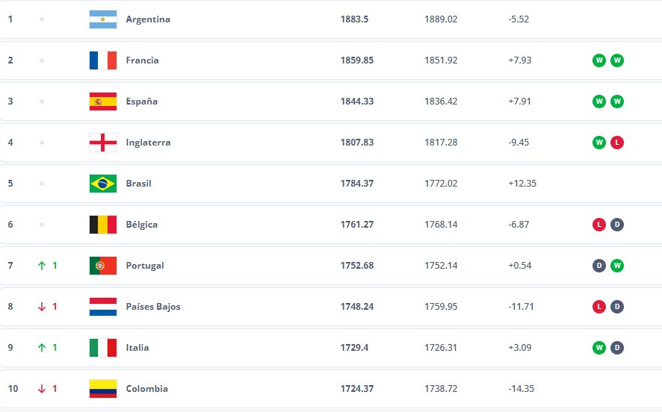
Task: Click the Portugal flag icon
Action: (103, 266)
